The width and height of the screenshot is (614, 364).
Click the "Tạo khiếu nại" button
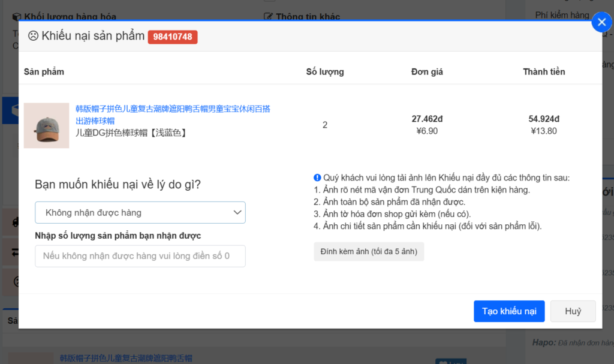(x=509, y=311)
